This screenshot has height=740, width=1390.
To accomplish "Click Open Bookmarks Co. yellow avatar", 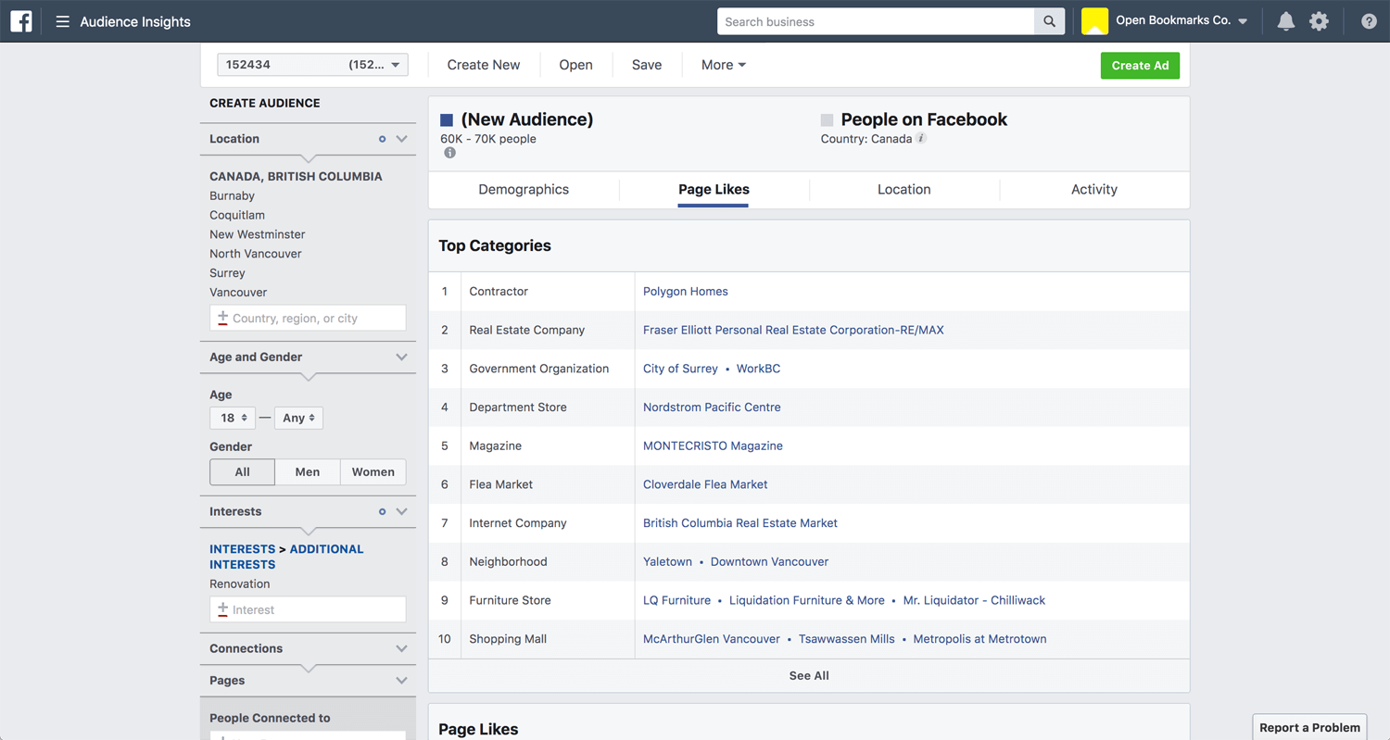I will (x=1094, y=20).
